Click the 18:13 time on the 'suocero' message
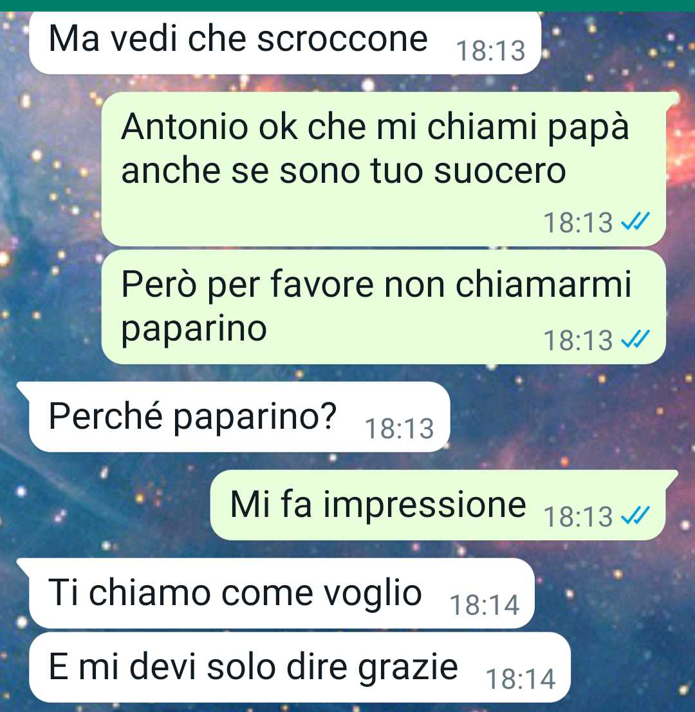This screenshot has width=695, height=712. click(579, 223)
